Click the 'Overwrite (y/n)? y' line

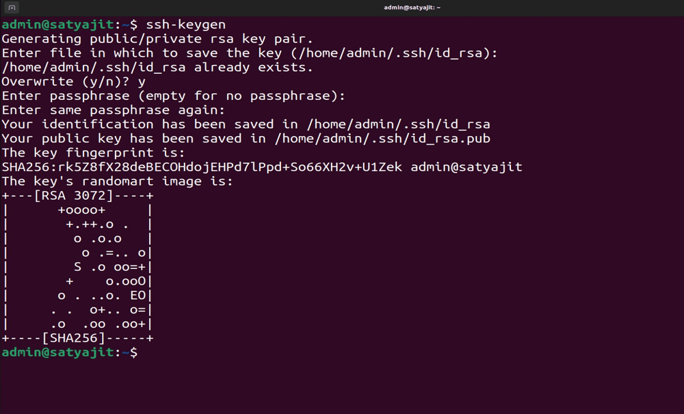coord(74,81)
